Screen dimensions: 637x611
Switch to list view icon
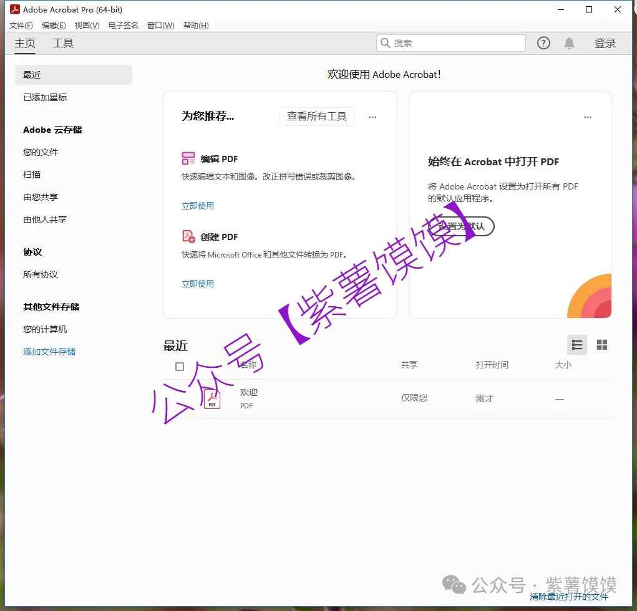pyautogui.click(x=577, y=345)
